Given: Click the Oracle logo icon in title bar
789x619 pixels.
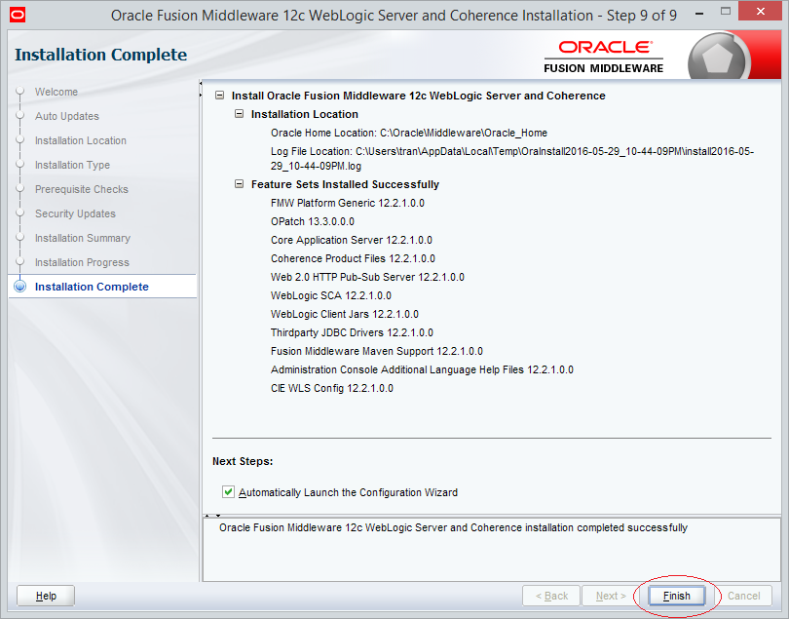Looking at the screenshot, I should [x=18, y=16].
